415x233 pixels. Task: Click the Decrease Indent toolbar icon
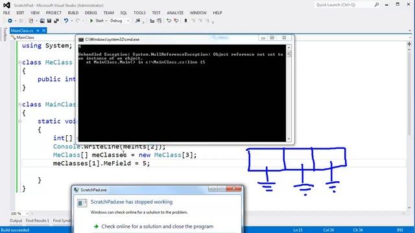tap(152, 21)
